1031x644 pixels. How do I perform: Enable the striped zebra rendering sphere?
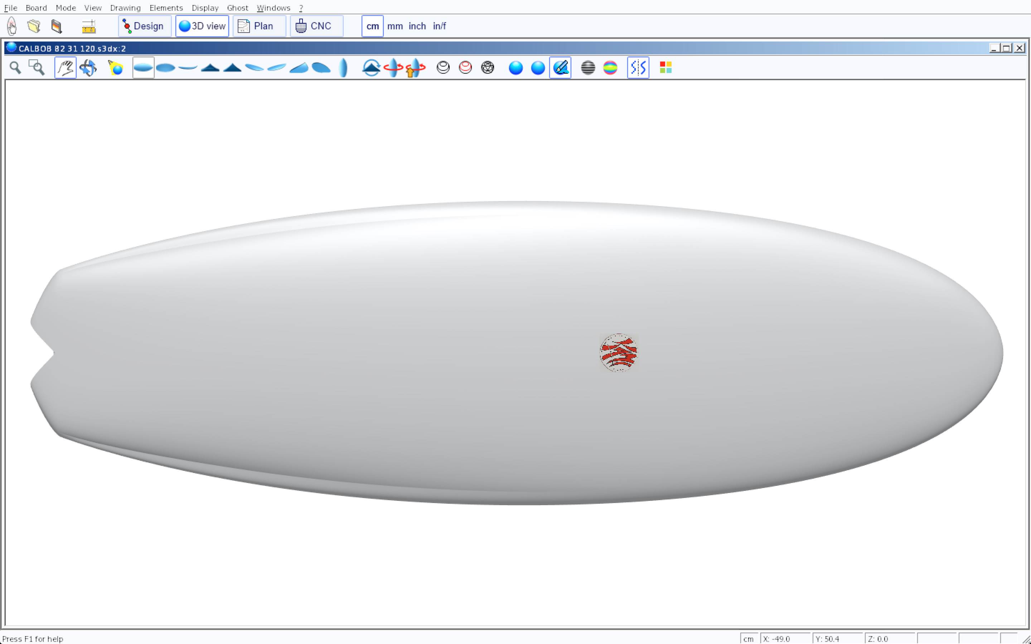(588, 68)
